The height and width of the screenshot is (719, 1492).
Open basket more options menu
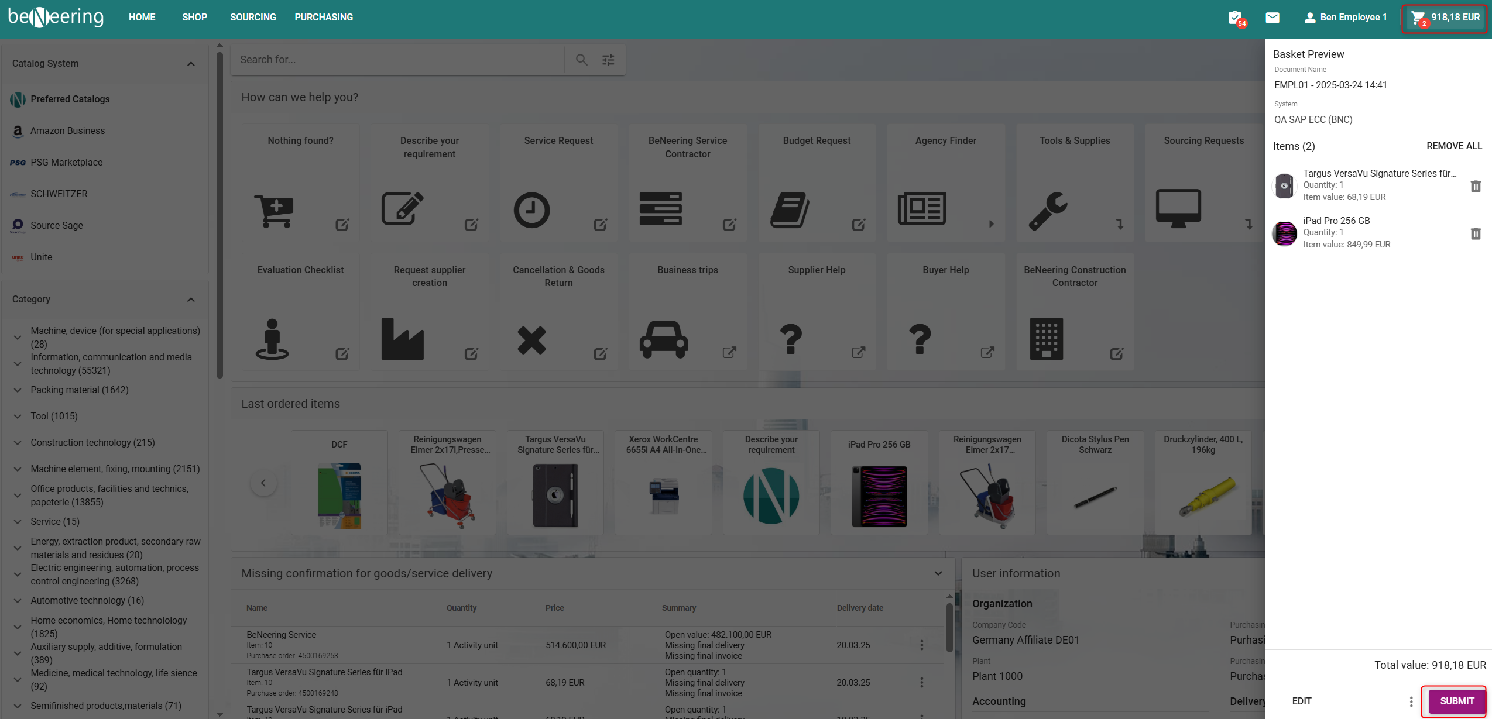coord(1411,701)
